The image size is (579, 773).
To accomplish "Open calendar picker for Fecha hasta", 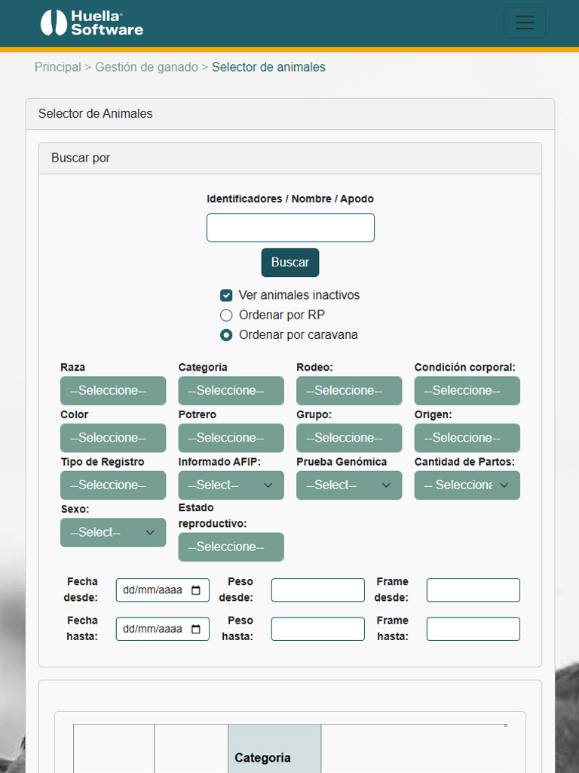I will point(196,629).
